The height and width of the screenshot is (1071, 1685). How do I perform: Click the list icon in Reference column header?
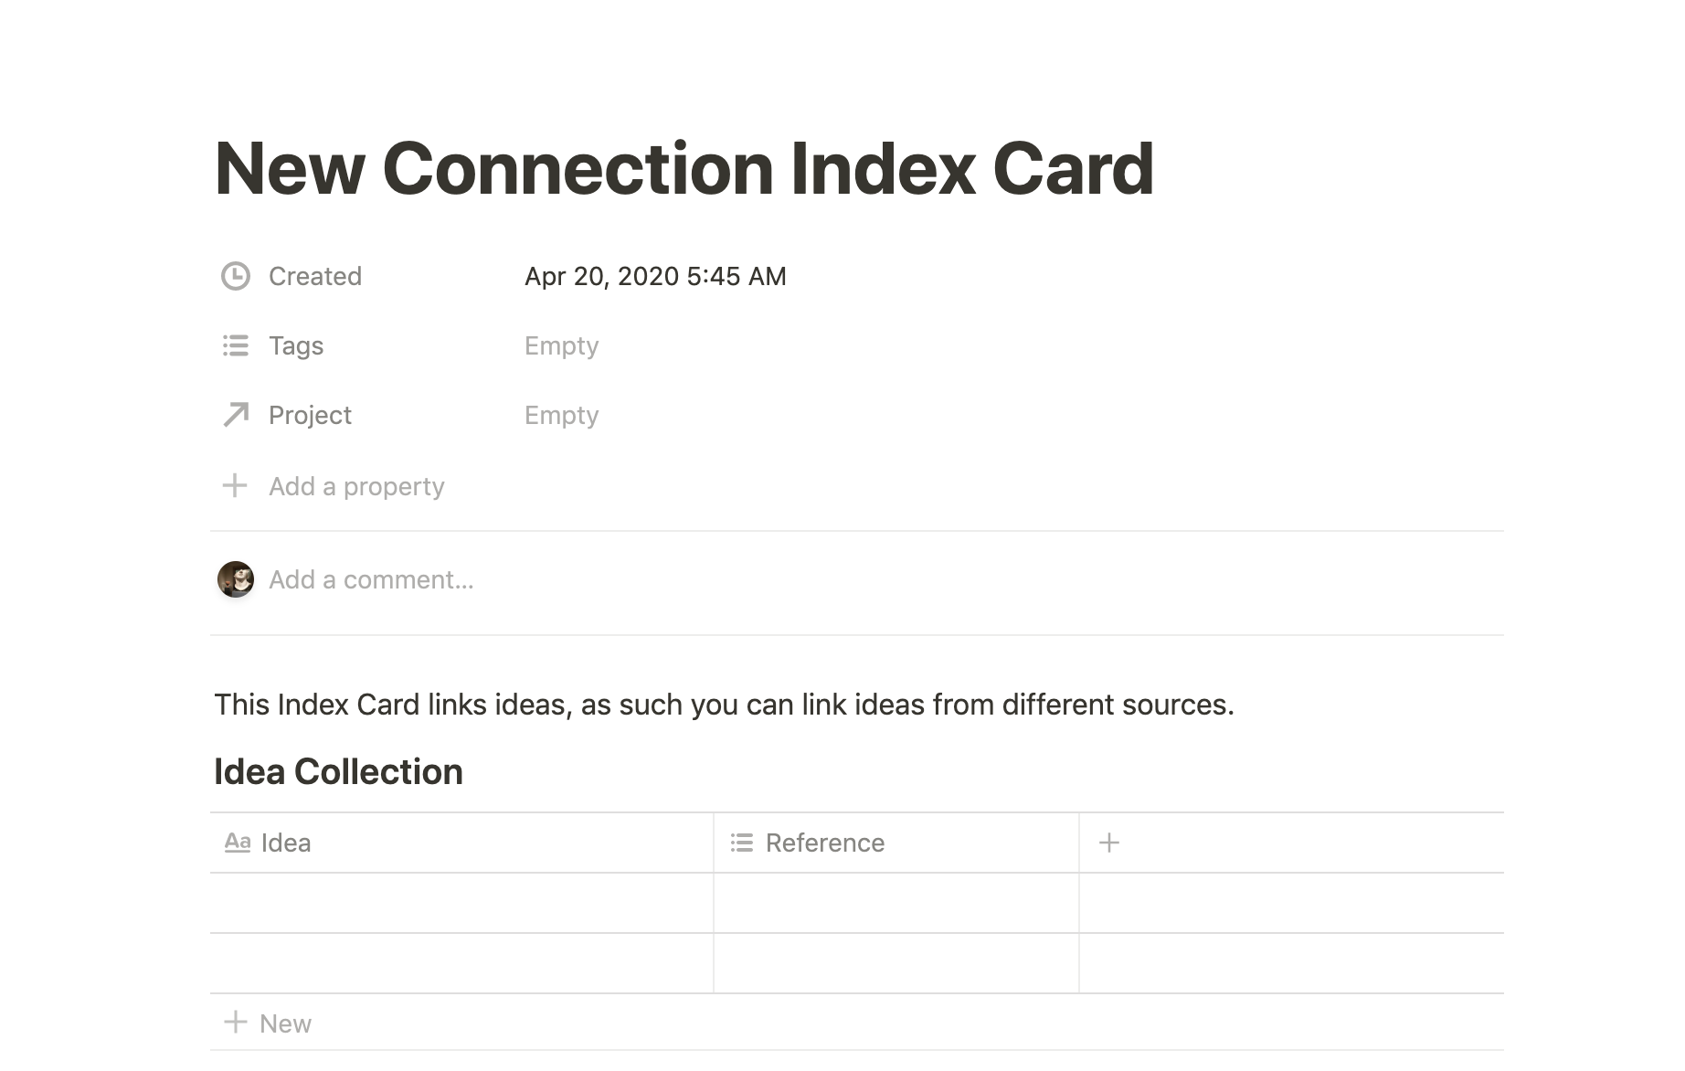coord(742,843)
